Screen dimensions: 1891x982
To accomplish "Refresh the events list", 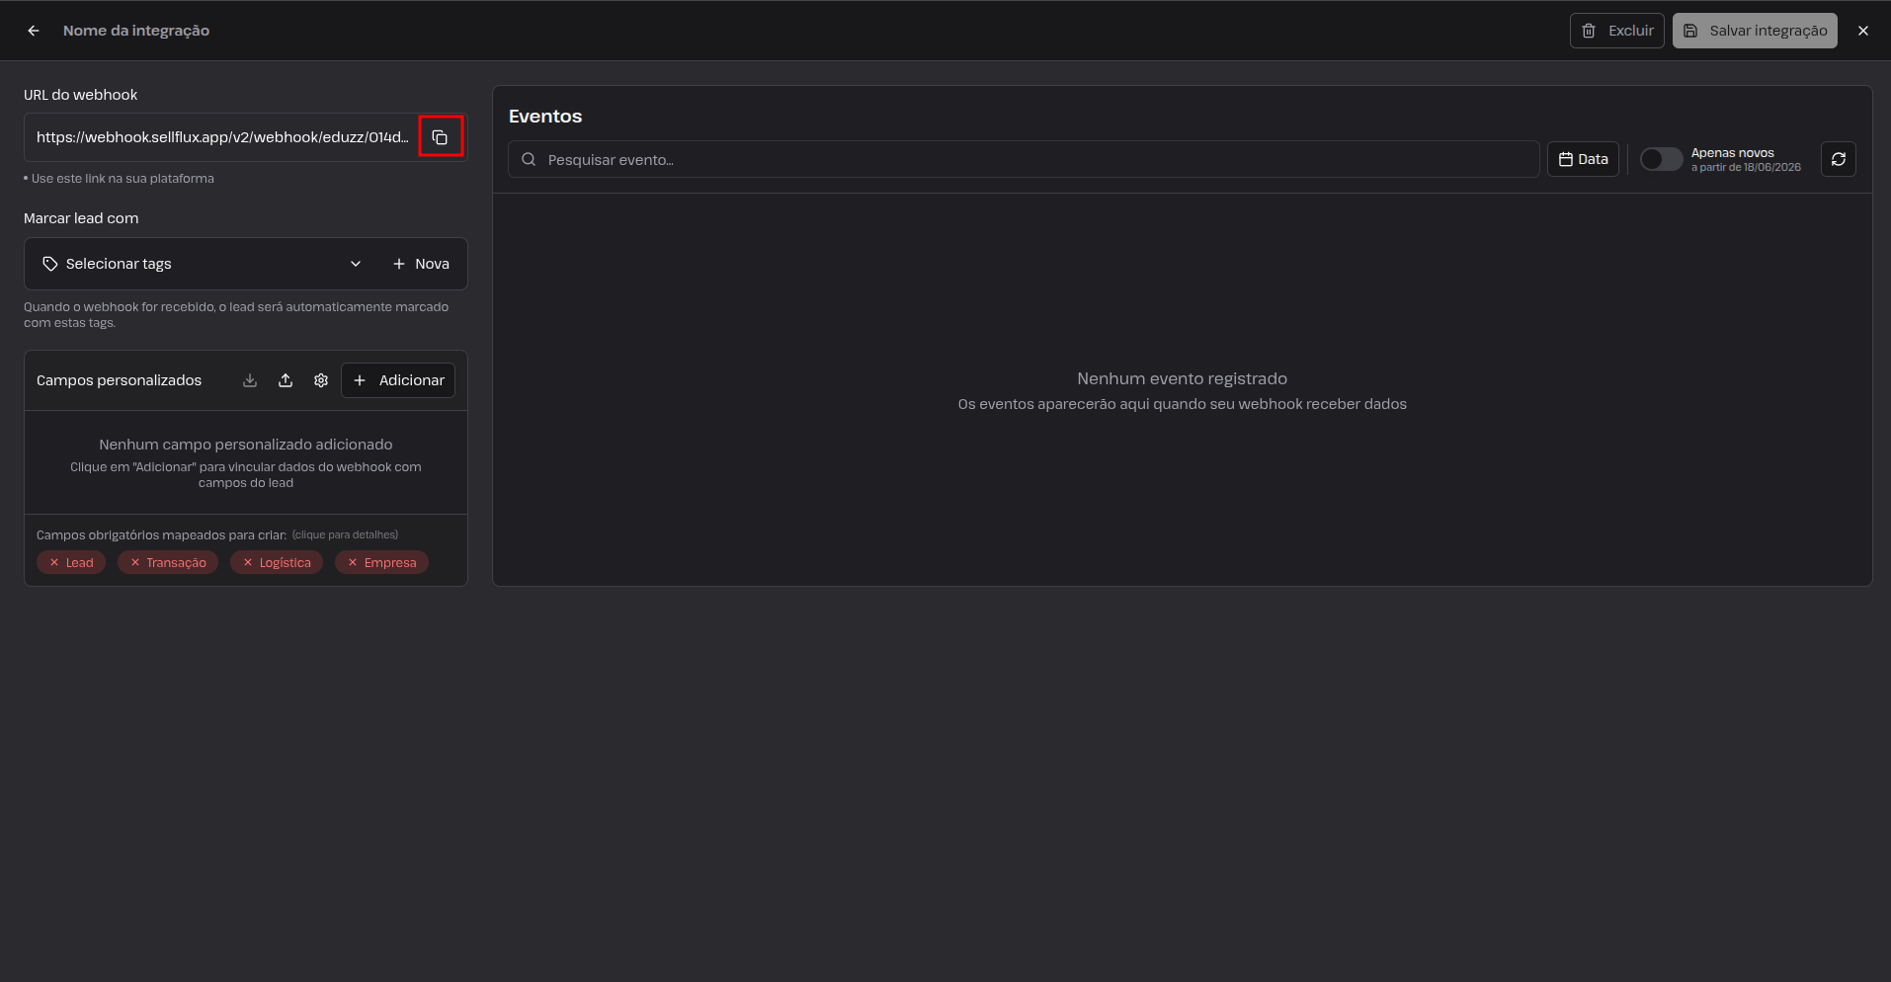I will point(1839,159).
